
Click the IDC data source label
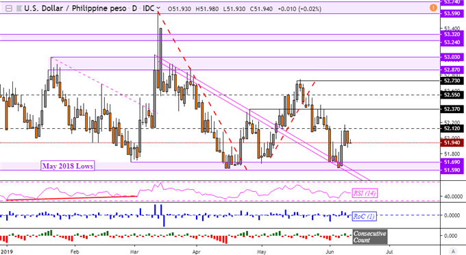[x=148, y=8]
